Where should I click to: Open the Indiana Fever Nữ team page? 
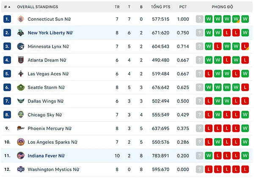[x=46, y=156]
